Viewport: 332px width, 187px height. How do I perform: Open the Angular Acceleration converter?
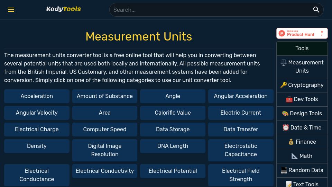tap(241, 96)
